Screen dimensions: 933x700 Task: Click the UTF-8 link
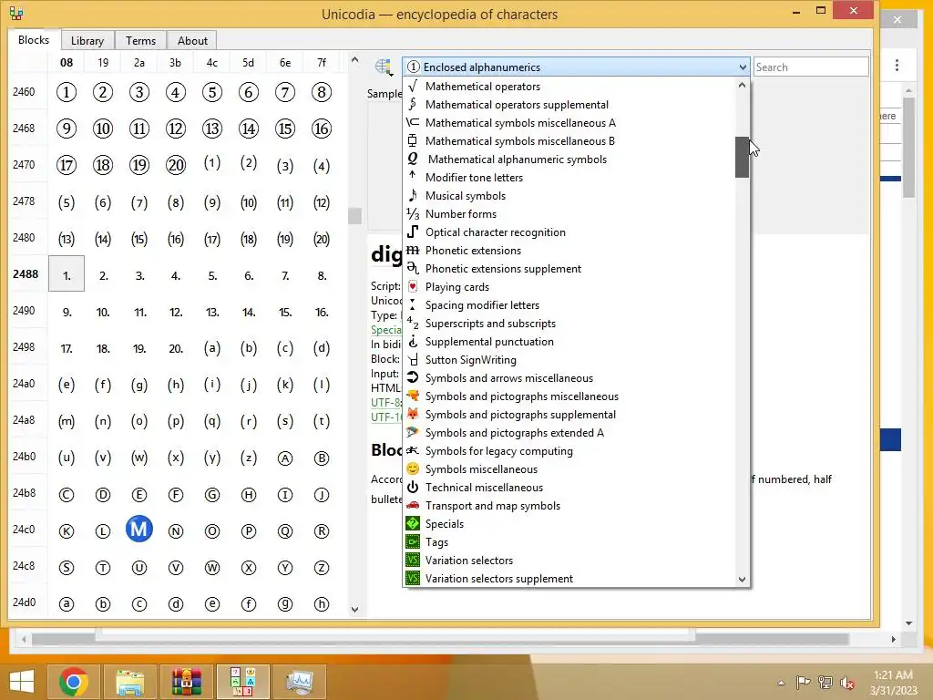point(385,402)
